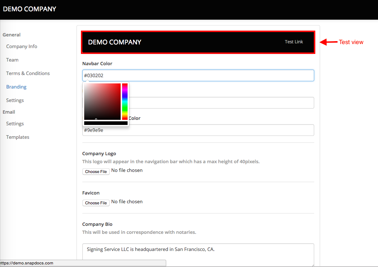
Task: Click DEMO COMPANY brand in top navbar
Action: pos(30,9)
